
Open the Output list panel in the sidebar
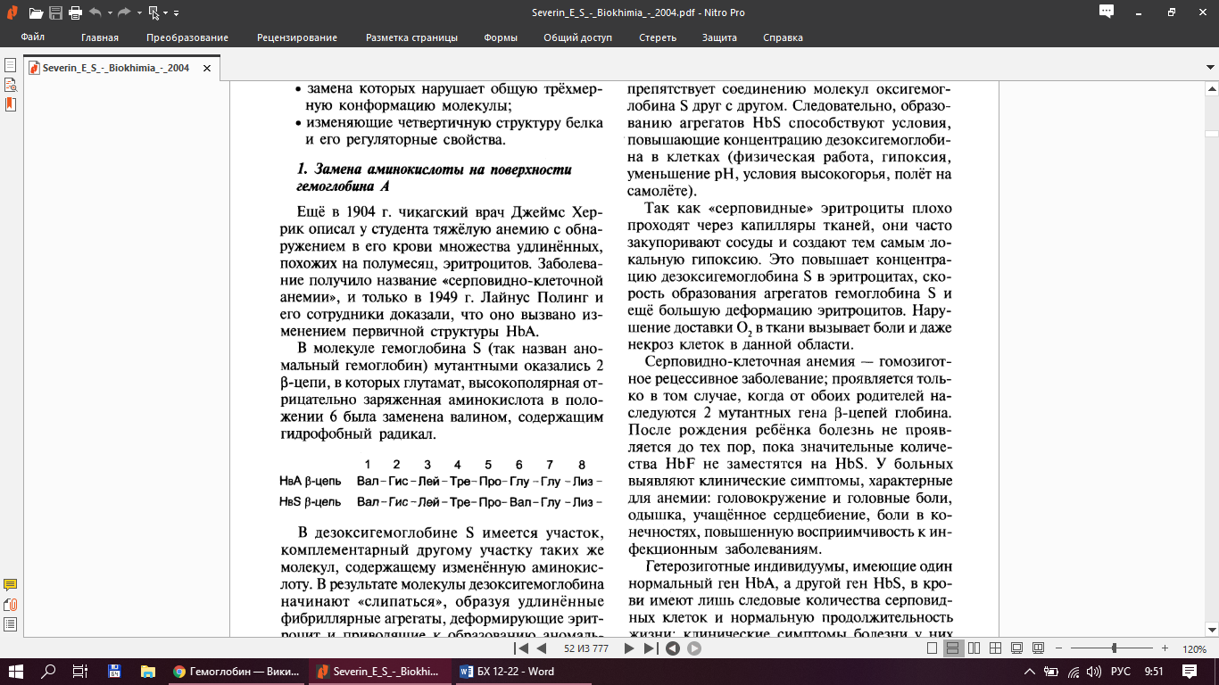[11, 623]
